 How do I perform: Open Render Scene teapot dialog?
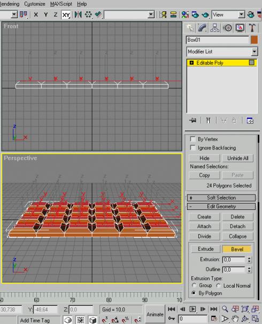[195, 14]
